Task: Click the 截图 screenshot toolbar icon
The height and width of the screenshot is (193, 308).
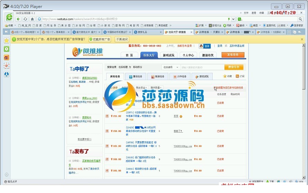Action: (x=254, y=25)
